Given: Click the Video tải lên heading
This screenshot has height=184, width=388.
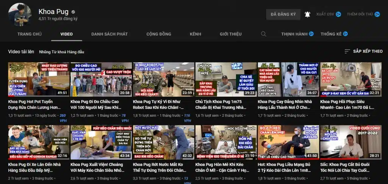Looking at the screenshot, I should coord(21,51).
